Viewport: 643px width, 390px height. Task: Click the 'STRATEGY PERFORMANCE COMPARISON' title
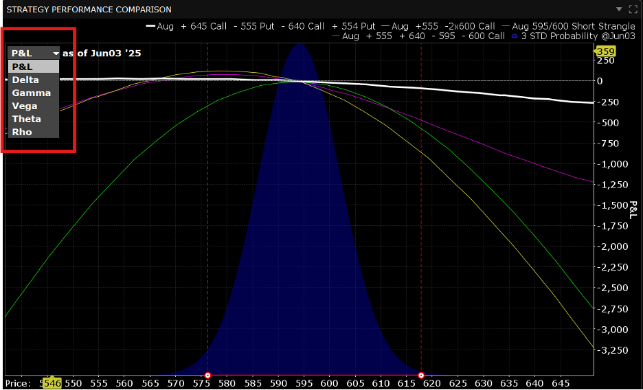[x=89, y=9]
